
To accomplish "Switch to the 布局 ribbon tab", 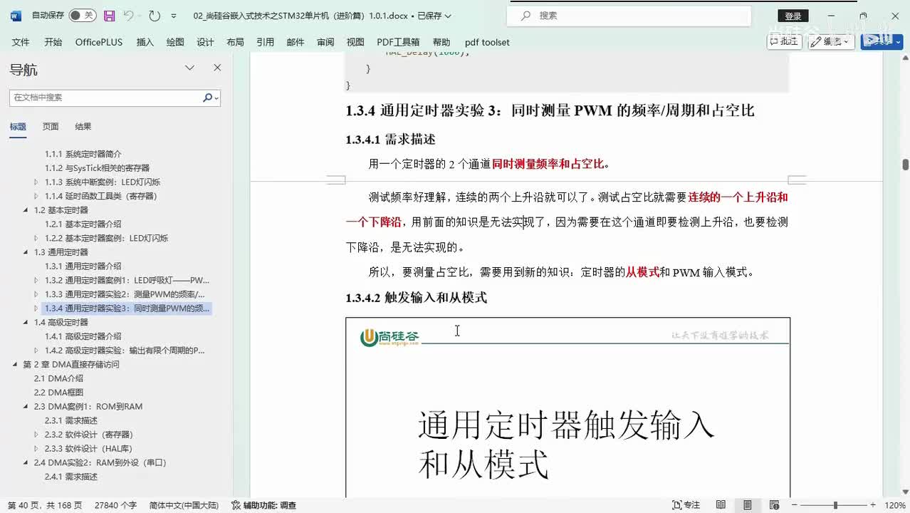I will coord(235,42).
